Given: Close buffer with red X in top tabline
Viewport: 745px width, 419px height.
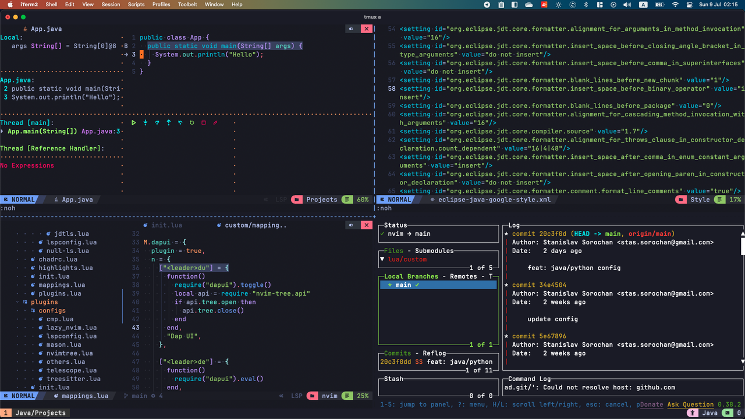Looking at the screenshot, I should [x=367, y=29].
